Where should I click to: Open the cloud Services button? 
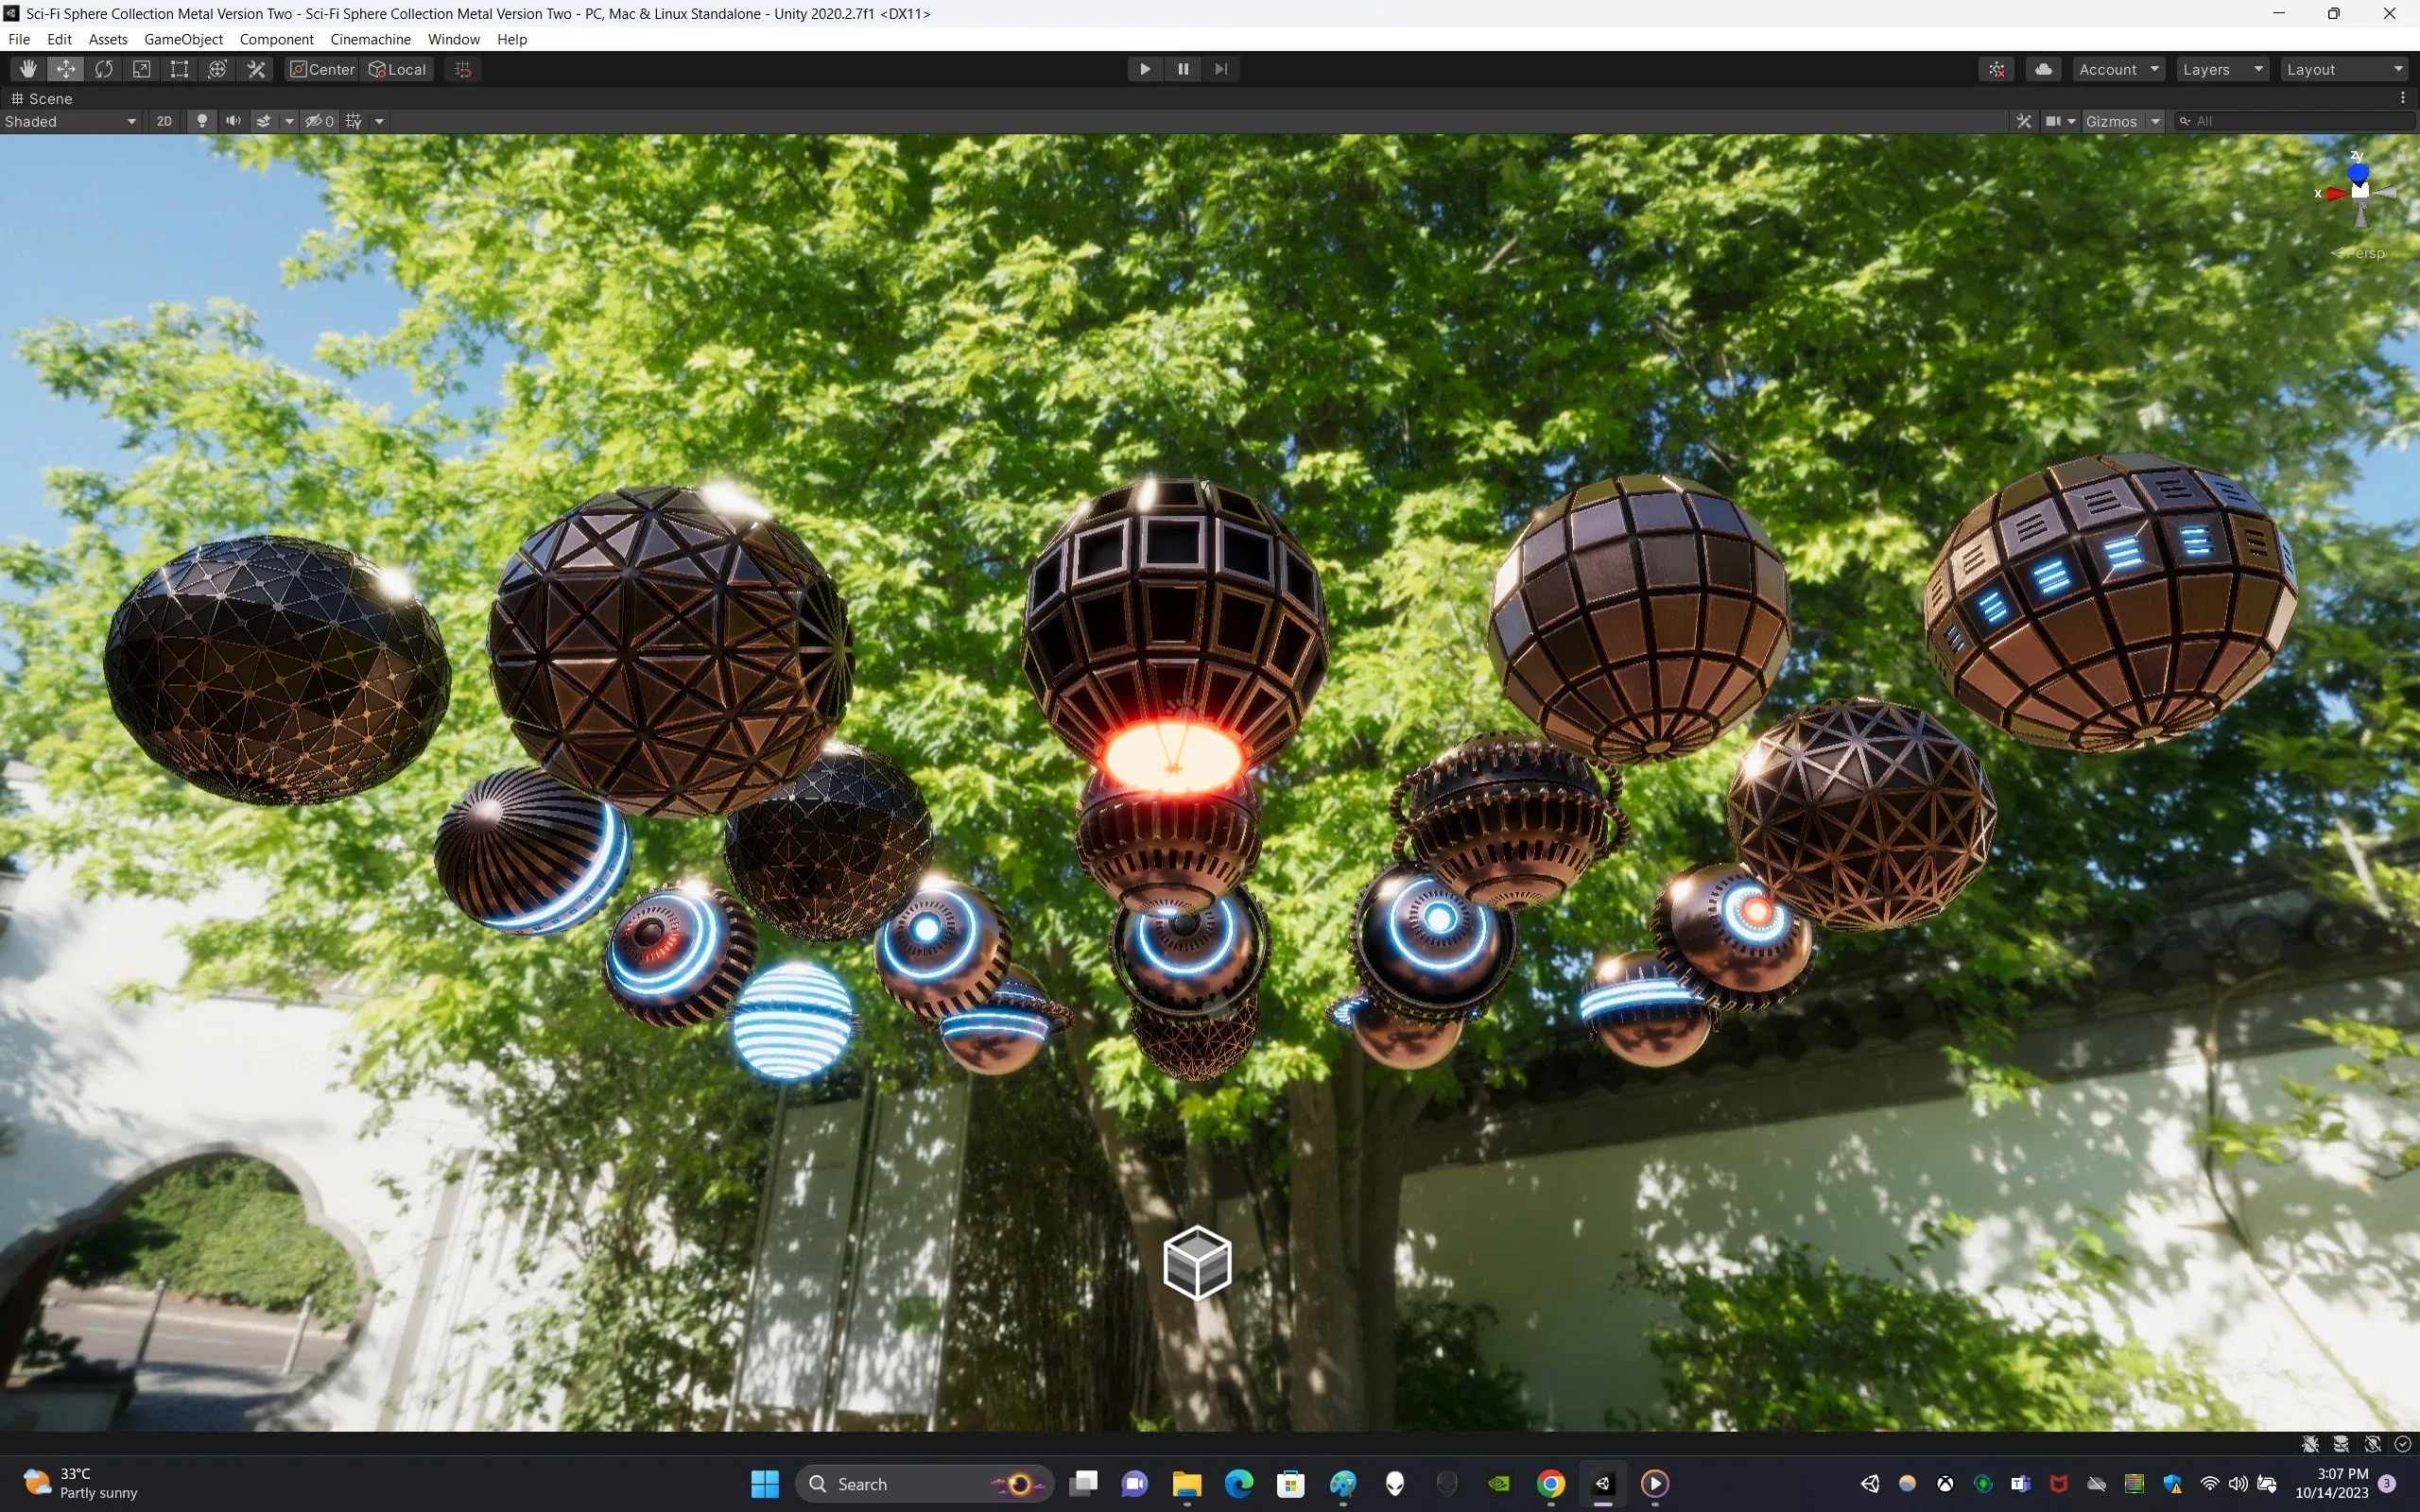(2044, 69)
